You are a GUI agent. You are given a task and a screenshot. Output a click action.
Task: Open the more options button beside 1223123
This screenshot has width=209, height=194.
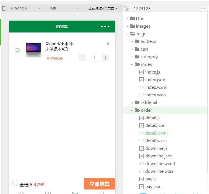click(203, 8)
